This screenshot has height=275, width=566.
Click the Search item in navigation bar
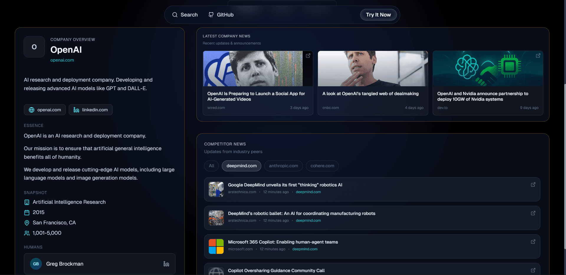click(x=185, y=15)
